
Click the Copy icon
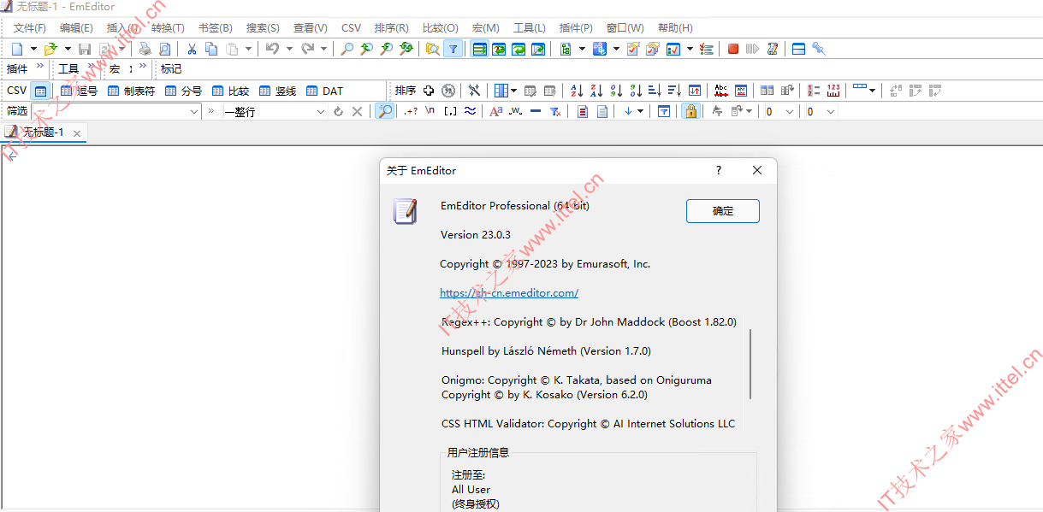(211, 49)
